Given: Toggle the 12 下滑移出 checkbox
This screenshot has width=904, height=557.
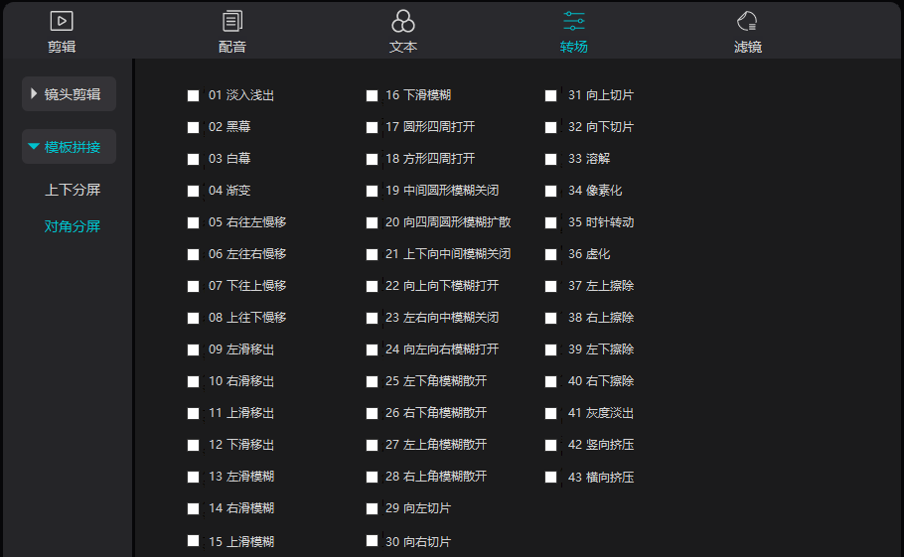Looking at the screenshot, I should point(193,445).
